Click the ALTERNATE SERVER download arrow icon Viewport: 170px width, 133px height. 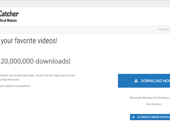click(x=133, y=117)
